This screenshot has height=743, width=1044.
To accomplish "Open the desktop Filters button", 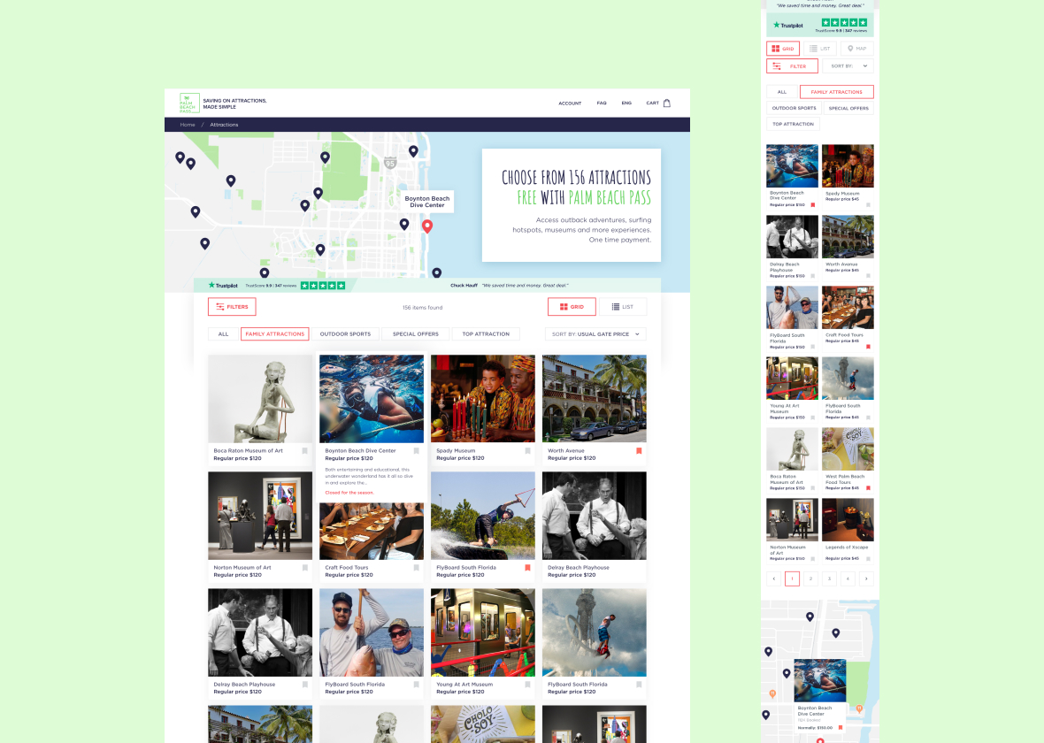I will [x=232, y=307].
